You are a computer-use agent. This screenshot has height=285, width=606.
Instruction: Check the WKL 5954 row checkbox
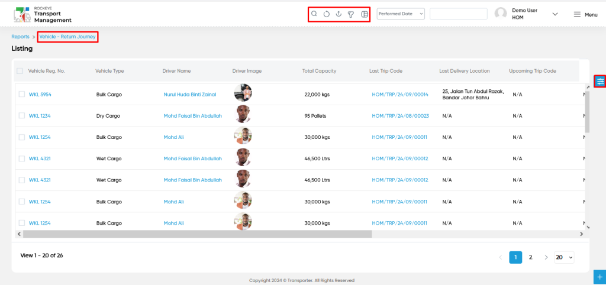22,94
